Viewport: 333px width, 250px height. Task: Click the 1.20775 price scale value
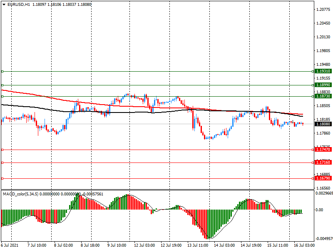(x=323, y=10)
